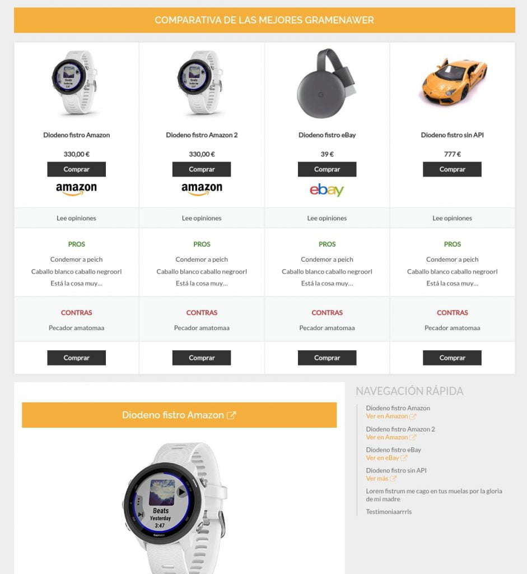
Task: Click the bottom Comprar button in first column
Action: (76, 358)
